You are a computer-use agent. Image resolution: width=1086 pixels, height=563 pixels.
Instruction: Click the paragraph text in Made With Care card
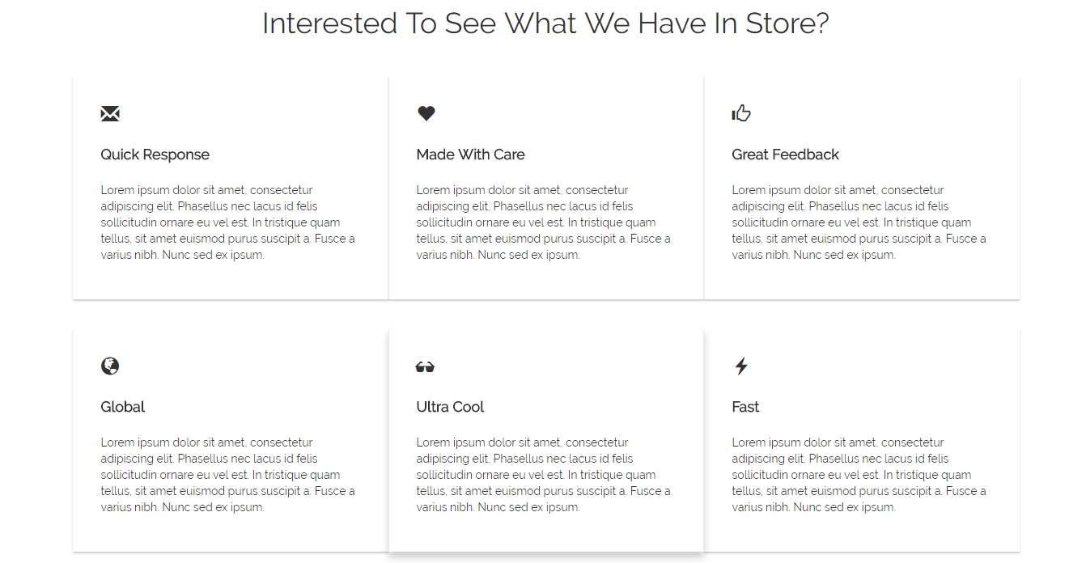[x=543, y=222]
